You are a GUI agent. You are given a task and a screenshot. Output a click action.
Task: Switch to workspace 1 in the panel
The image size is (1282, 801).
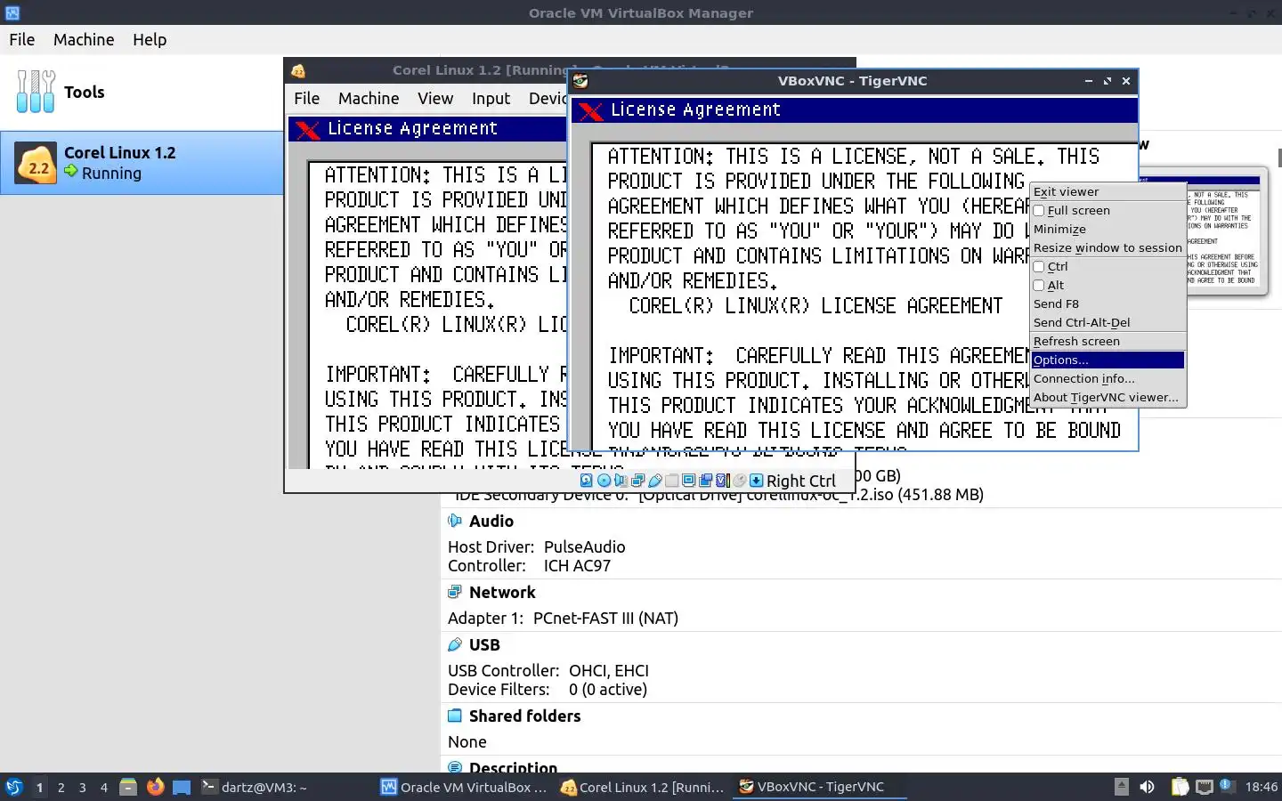click(x=39, y=787)
